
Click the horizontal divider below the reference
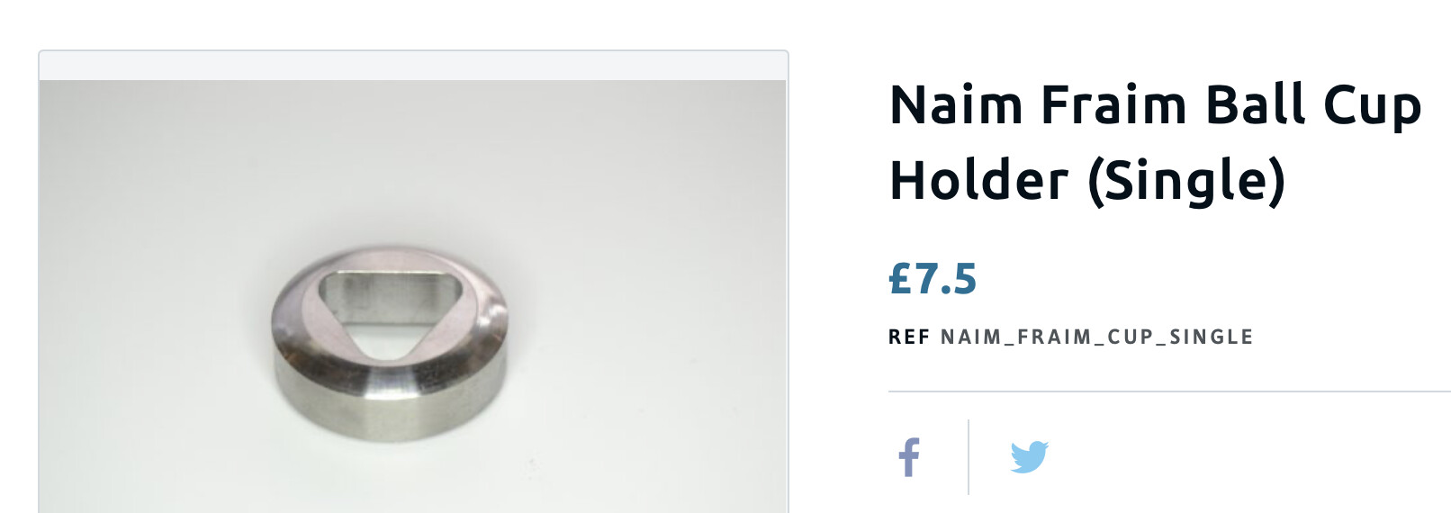[x=1169, y=391]
